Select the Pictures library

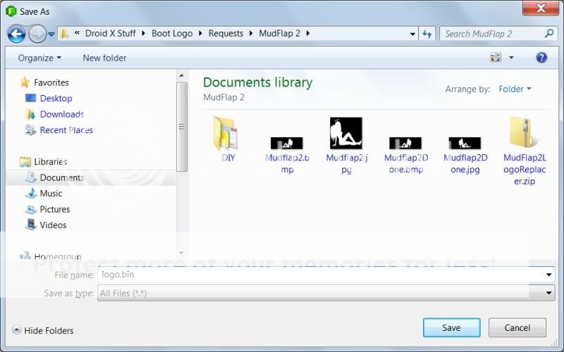tap(55, 209)
